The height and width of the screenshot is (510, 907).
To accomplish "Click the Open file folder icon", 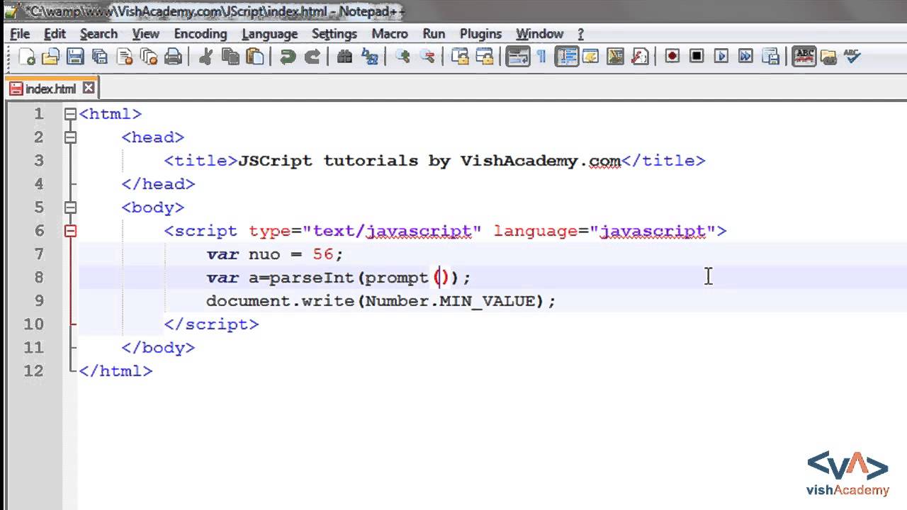I will 50,57.
